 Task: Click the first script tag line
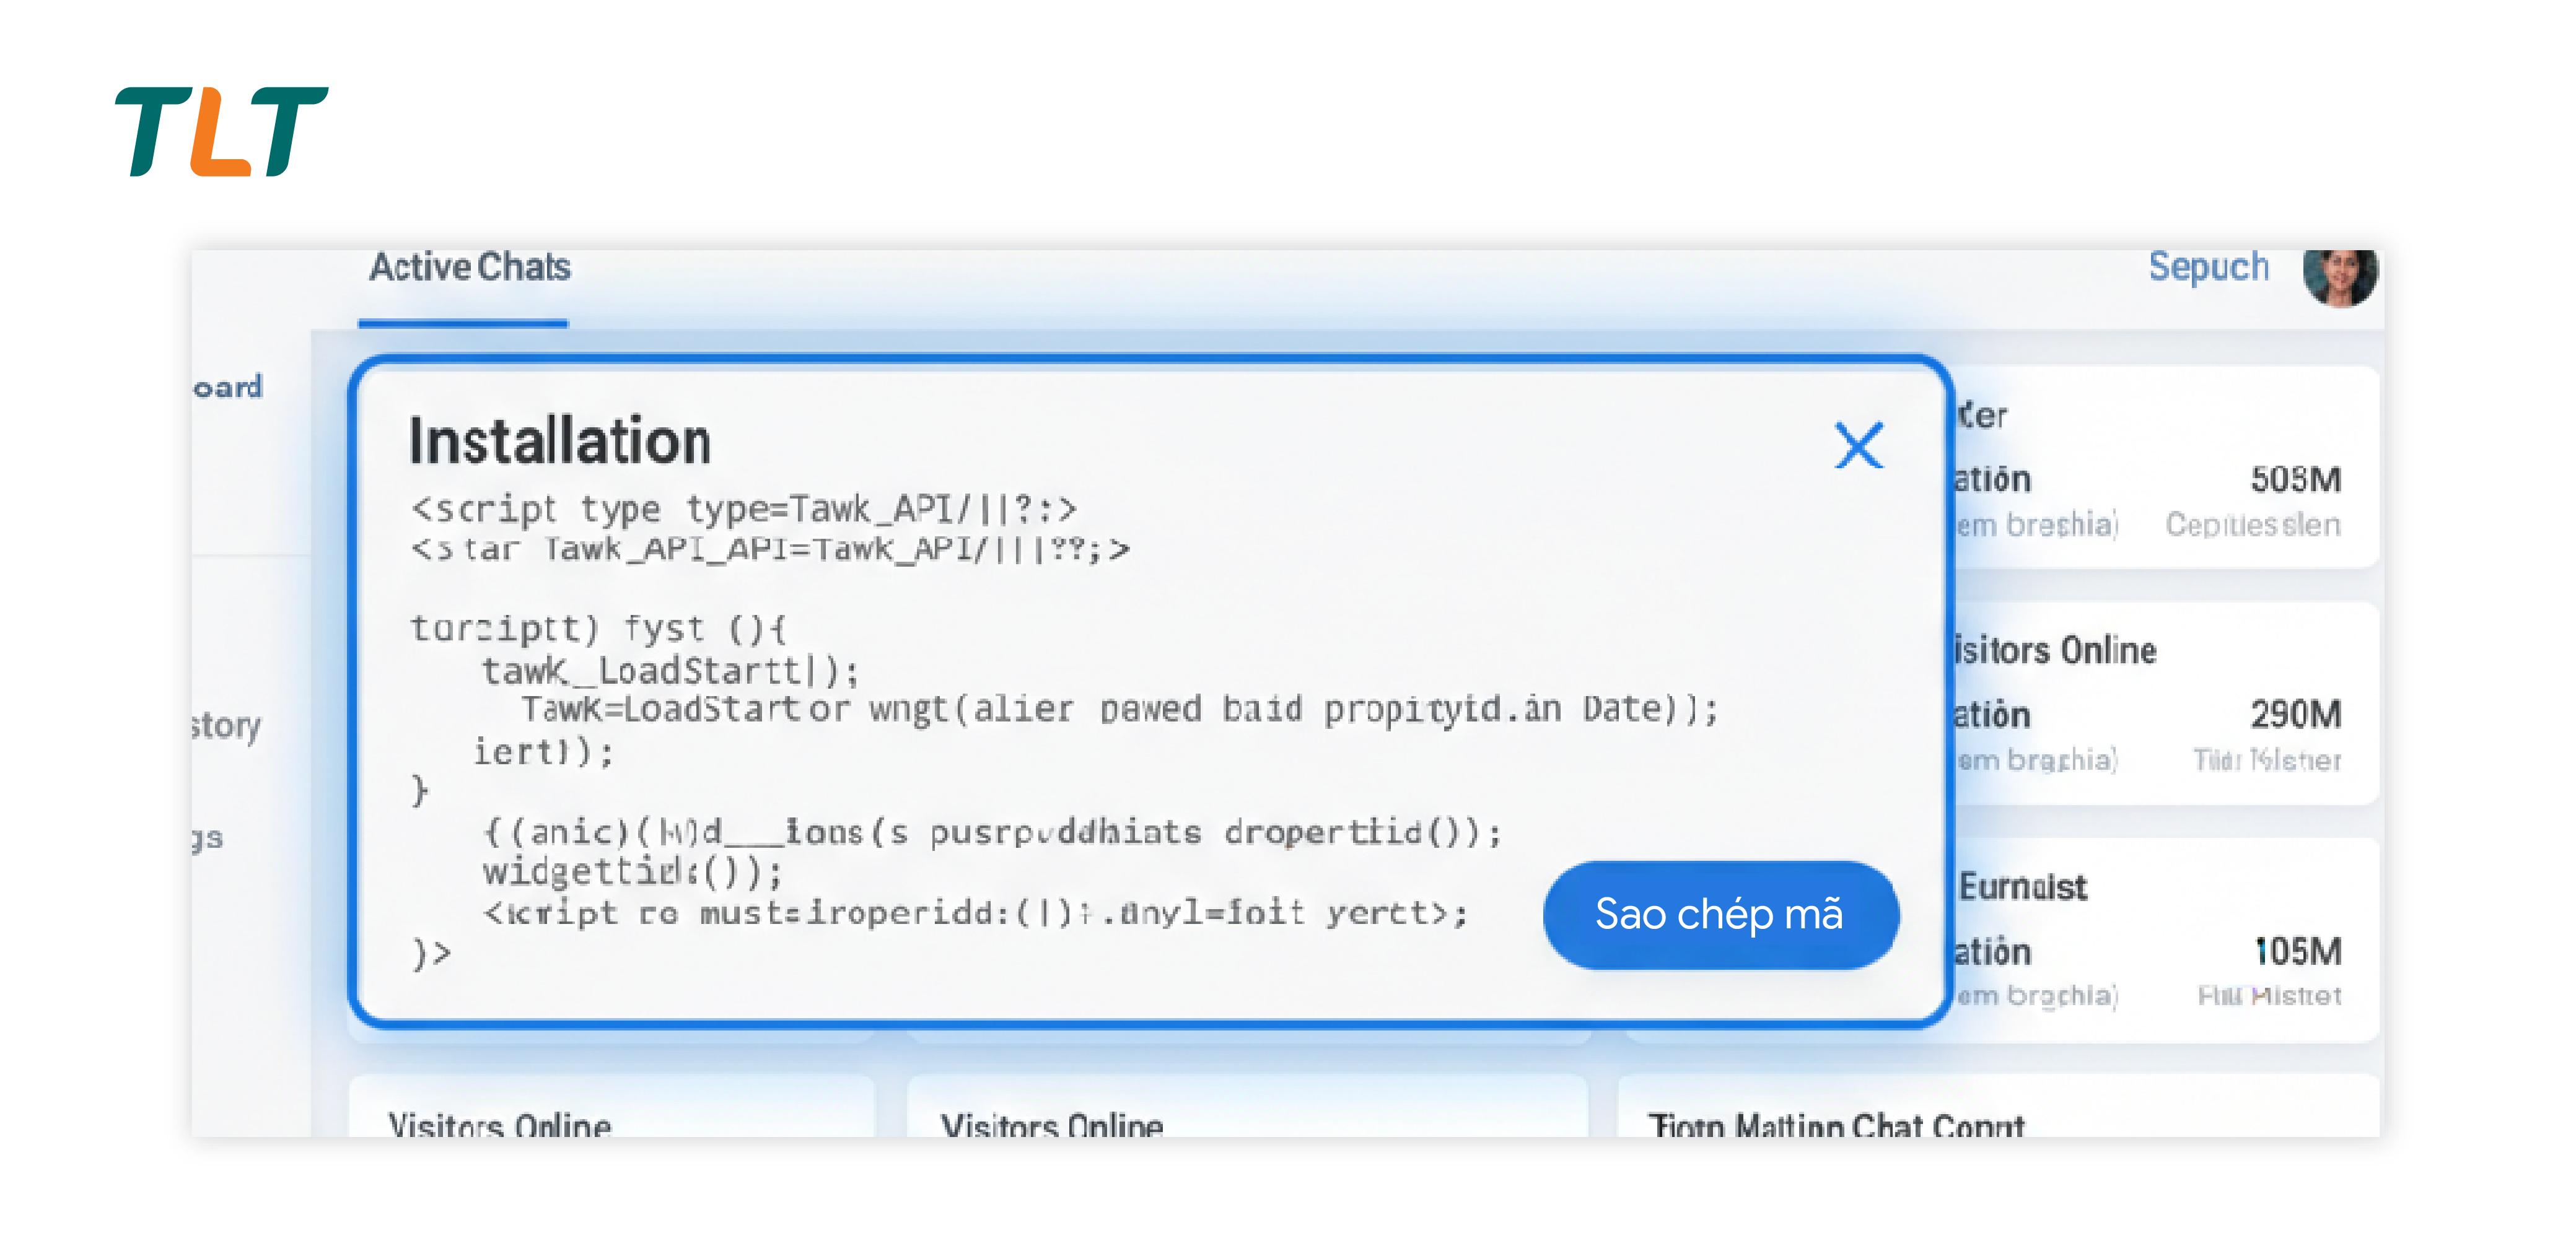point(743,509)
